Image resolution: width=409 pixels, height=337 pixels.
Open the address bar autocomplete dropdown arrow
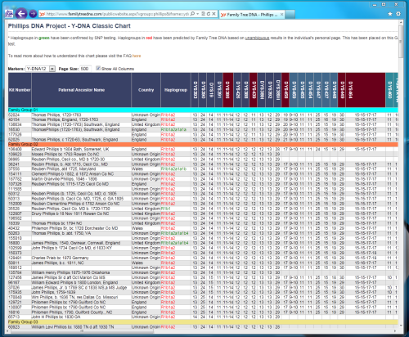point(197,14)
